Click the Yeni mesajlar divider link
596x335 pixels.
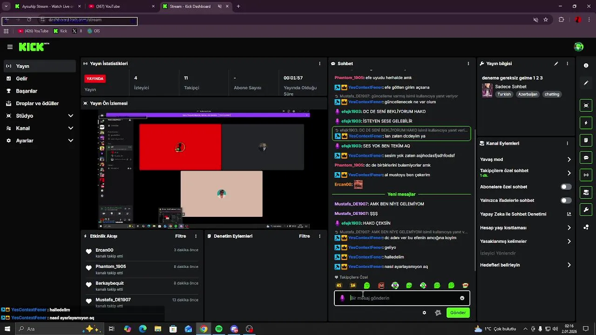[x=401, y=194]
